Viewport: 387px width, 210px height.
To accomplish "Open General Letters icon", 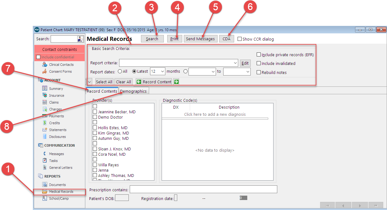I will click(x=45, y=168).
